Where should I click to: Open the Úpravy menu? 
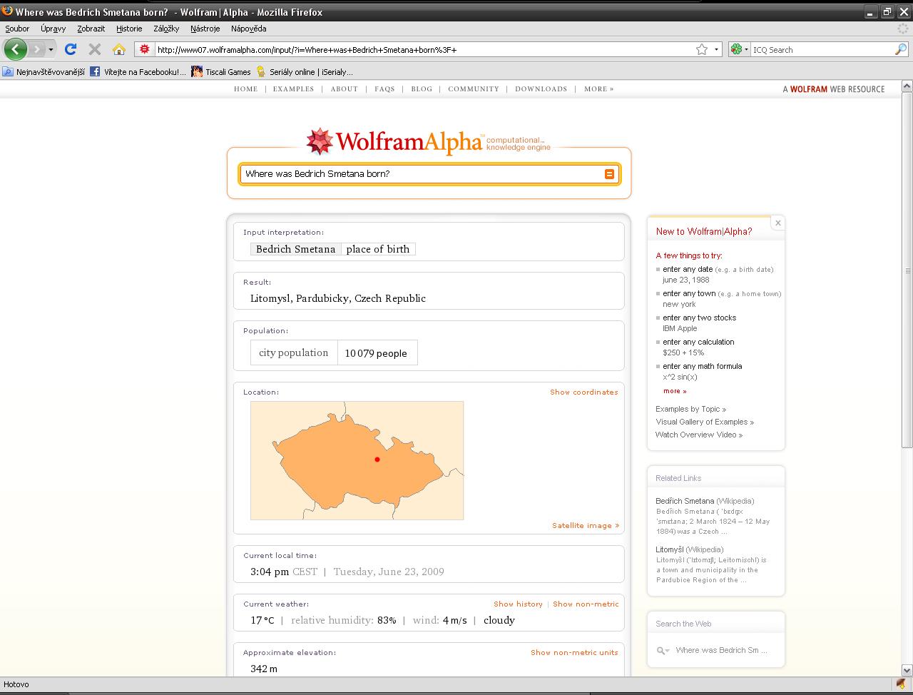[53, 29]
